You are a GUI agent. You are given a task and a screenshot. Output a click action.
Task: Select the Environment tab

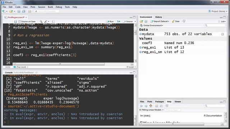tap(146, 17)
